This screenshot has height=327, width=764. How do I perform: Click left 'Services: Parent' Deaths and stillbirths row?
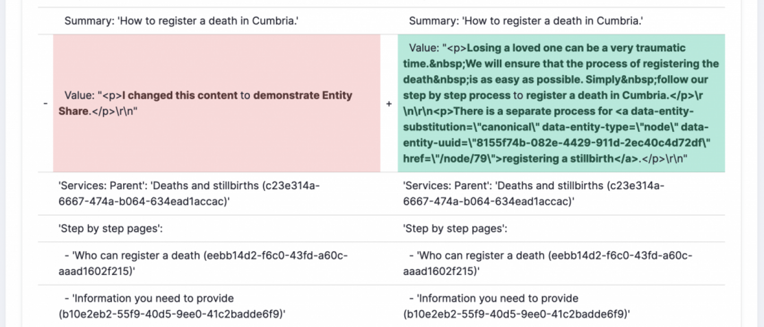[189, 193]
